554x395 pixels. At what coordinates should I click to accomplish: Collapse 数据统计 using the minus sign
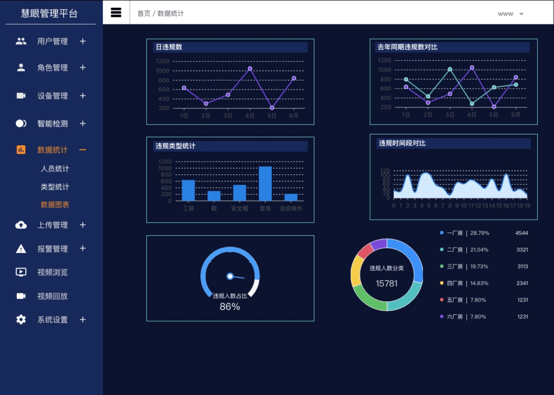[83, 150]
